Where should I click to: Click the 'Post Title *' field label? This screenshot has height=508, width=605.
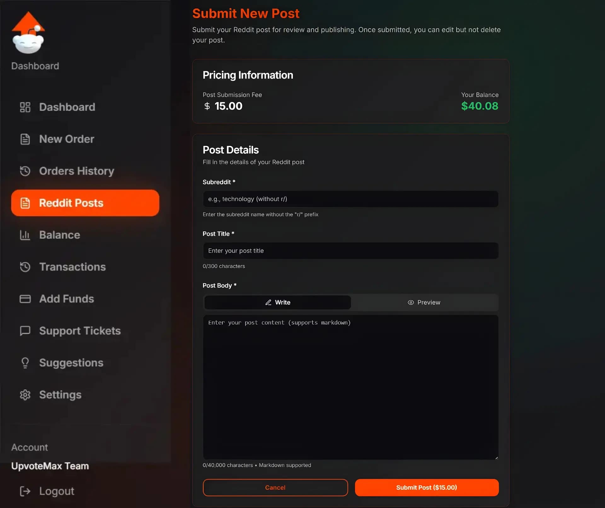218,234
